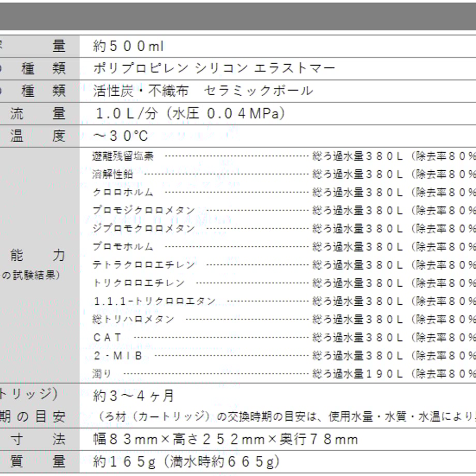
Task: Click 総ろ過水量380L in the 2-MIB row
Action: coord(358,355)
